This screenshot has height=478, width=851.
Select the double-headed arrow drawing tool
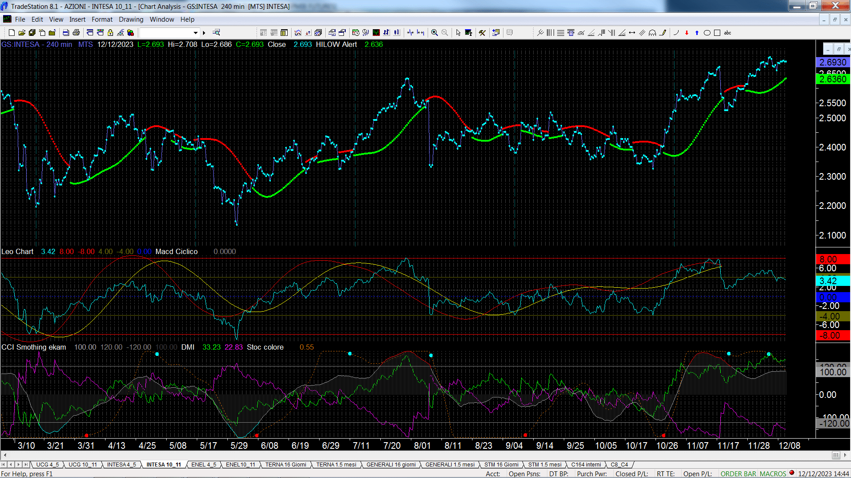point(632,33)
